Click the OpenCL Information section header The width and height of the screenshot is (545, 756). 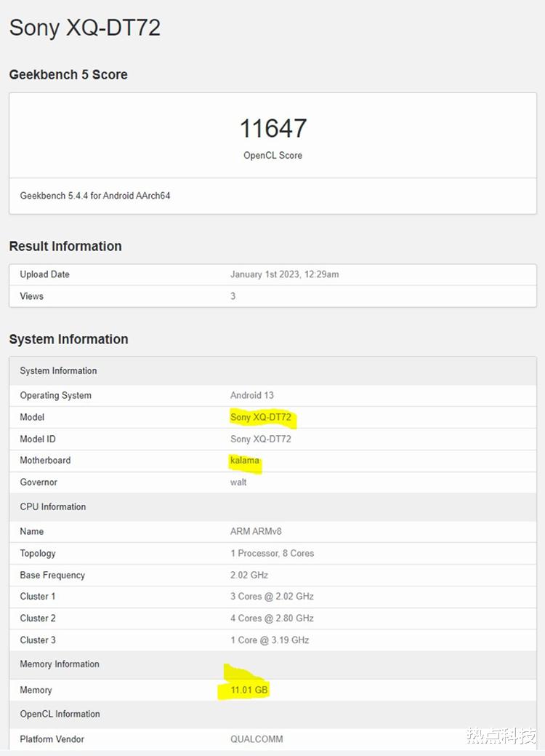pos(60,714)
